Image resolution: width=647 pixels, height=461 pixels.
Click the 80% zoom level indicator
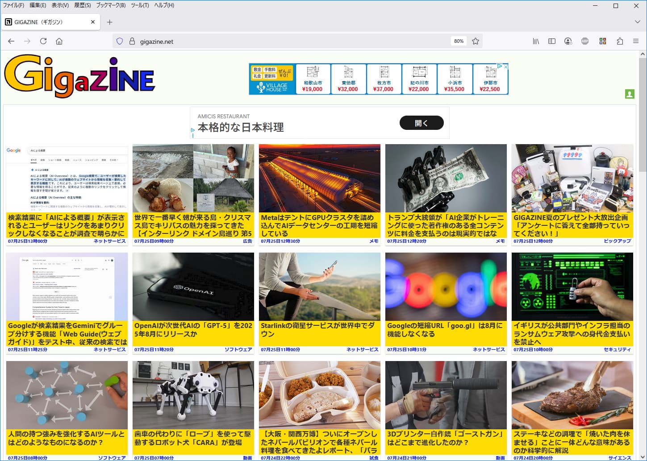coord(459,41)
